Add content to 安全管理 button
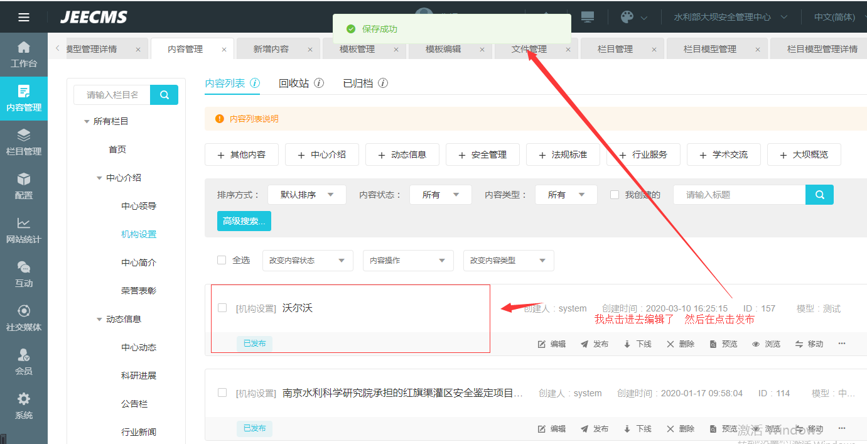 (483, 154)
